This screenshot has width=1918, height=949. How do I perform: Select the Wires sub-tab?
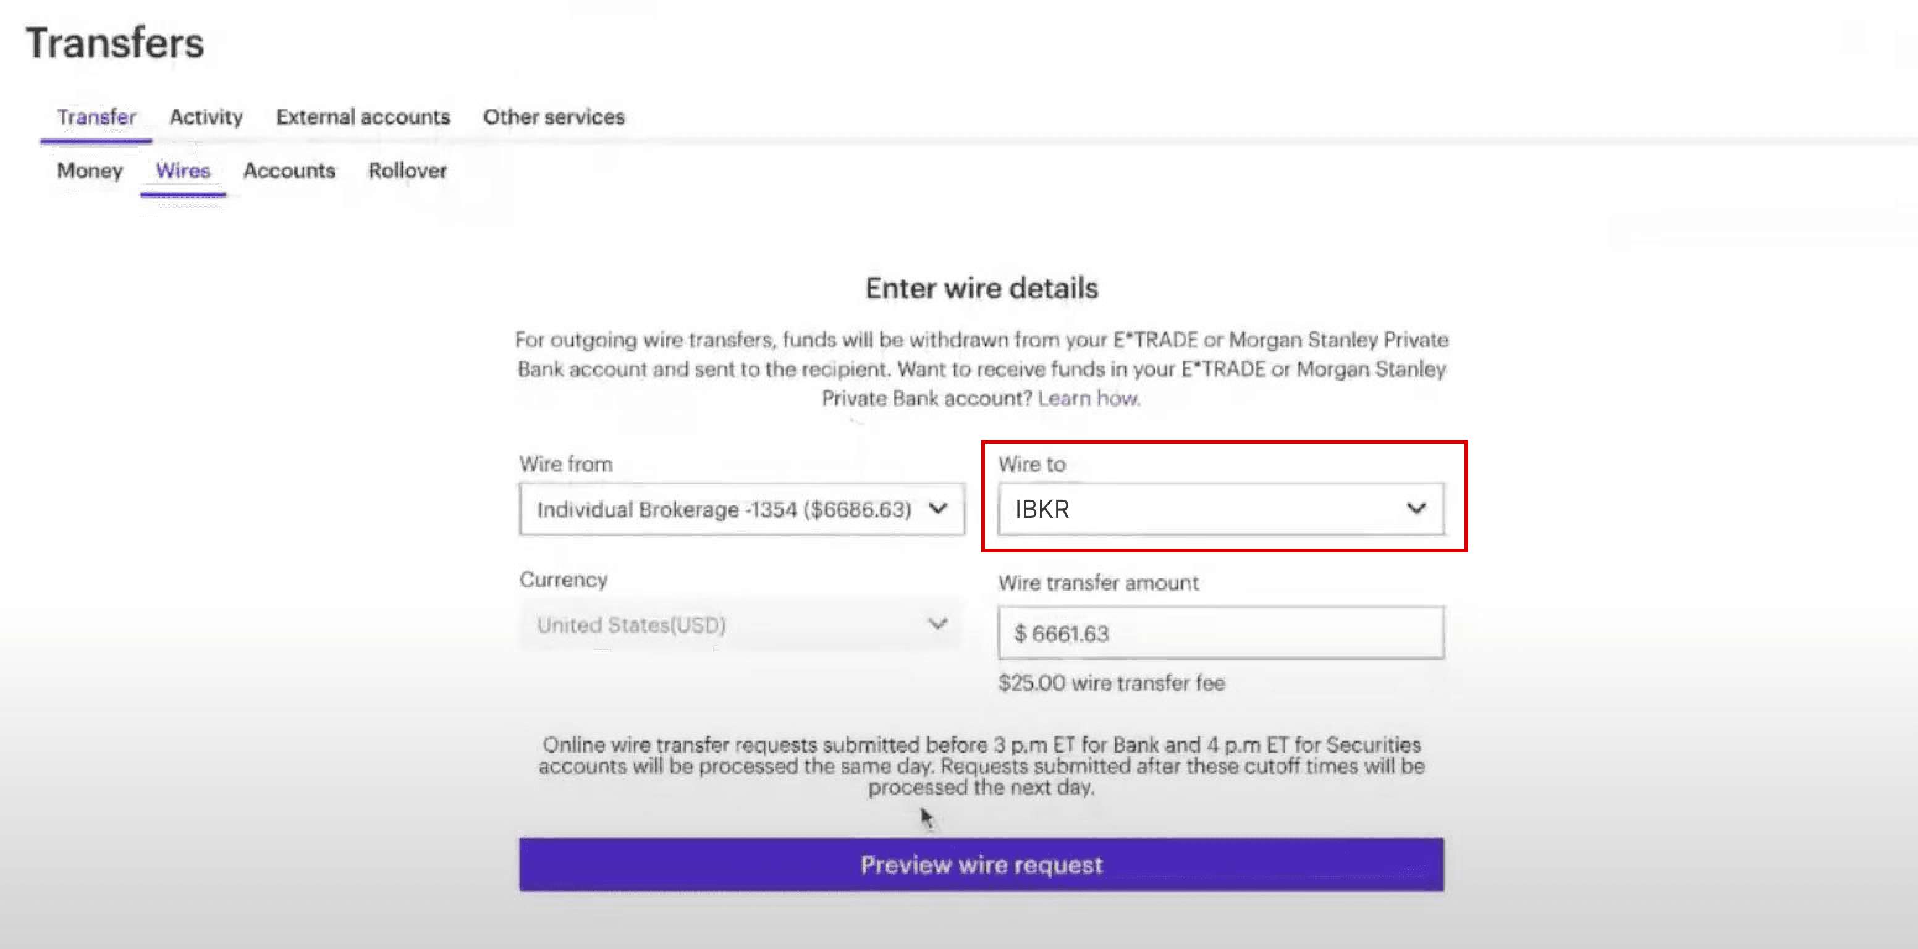(x=182, y=171)
